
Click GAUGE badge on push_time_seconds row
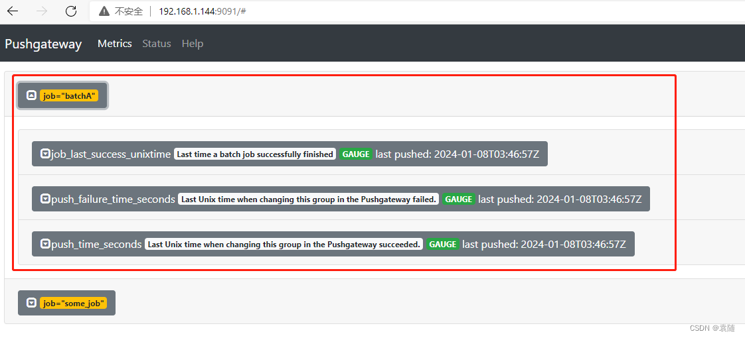point(443,244)
